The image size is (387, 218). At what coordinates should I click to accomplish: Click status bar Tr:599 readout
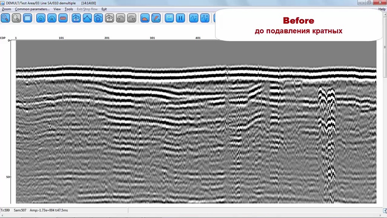[5, 210]
